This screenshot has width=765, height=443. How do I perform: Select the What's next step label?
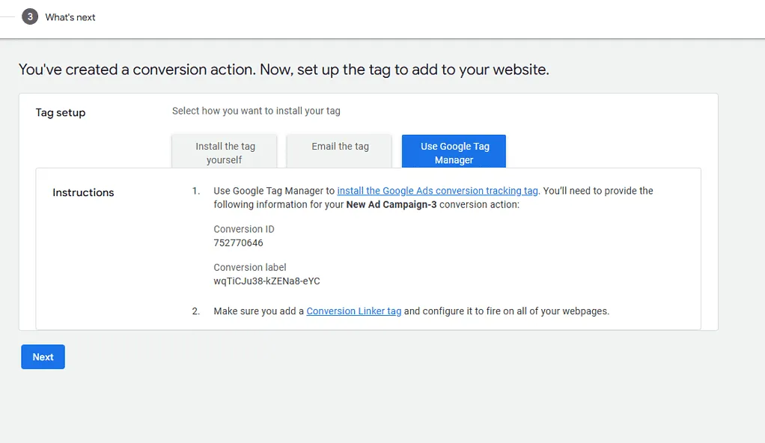pyautogui.click(x=70, y=17)
